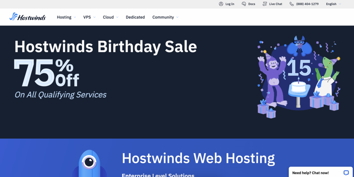Screen dimensions: 354x177
Task: Open the Log In link
Action: pyautogui.click(x=230, y=4)
